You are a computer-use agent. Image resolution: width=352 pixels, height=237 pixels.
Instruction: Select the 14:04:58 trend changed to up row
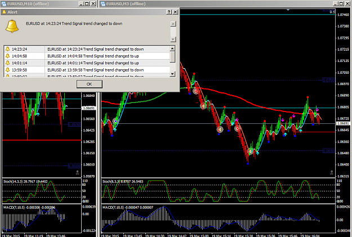click(x=87, y=56)
